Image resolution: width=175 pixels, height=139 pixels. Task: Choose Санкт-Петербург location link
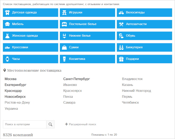pos(77,79)
